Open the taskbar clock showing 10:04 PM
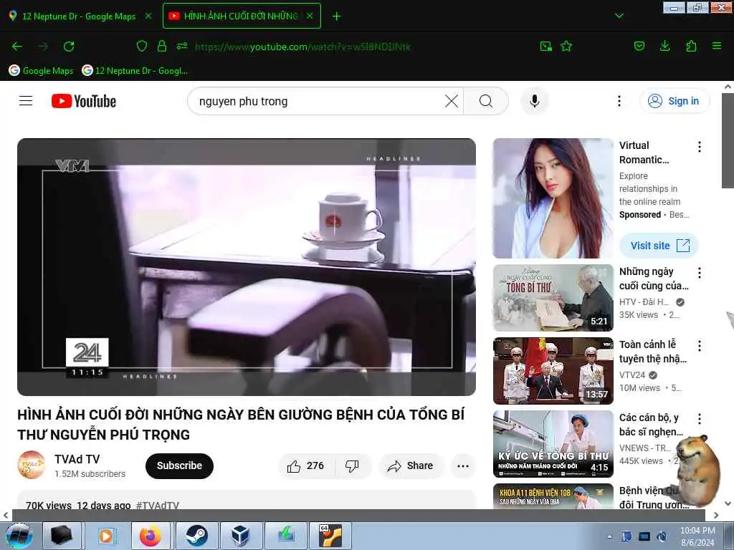 point(697,536)
